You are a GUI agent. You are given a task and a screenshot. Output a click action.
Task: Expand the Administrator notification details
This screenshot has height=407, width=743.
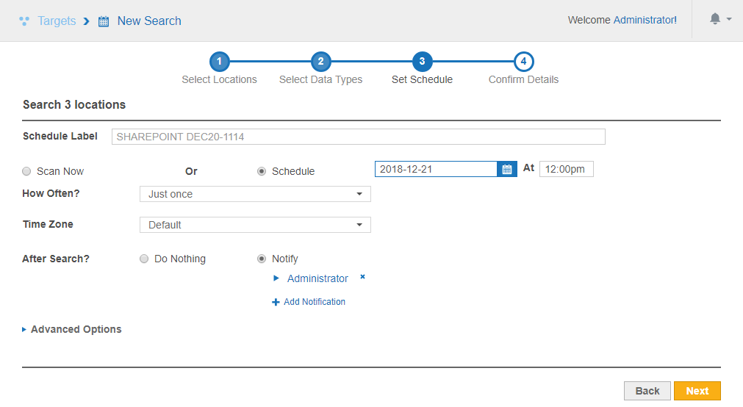point(276,278)
